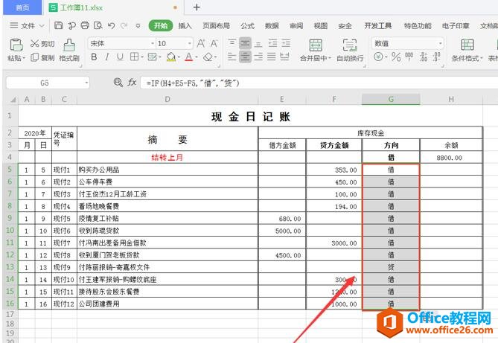This screenshot has width=498, height=343.
Task: Toggle Underline formatting
Action: [121, 57]
